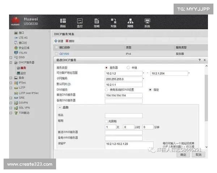The width and height of the screenshot is (217, 173).
Task: Click end IP field 10.2.1.254
Action: pos(169,74)
